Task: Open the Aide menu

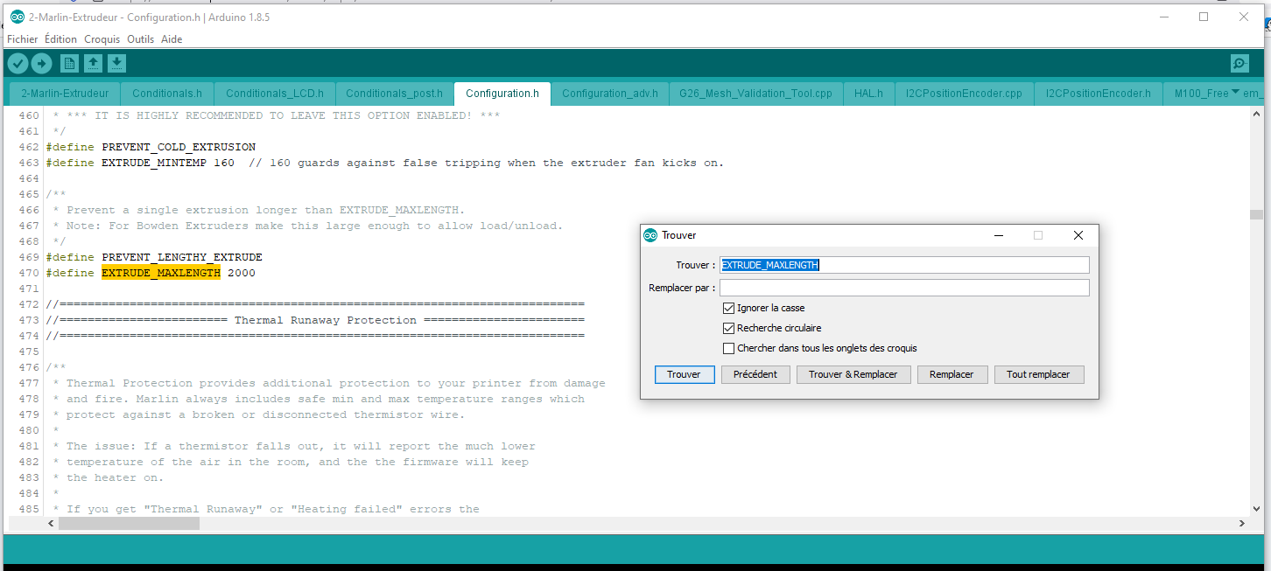Action: pos(172,39)
